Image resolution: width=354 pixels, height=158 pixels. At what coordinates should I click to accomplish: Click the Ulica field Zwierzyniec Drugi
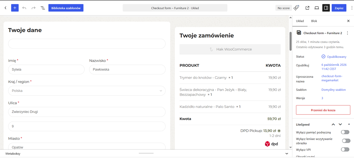pyautogui.click(x=87, y=112)
